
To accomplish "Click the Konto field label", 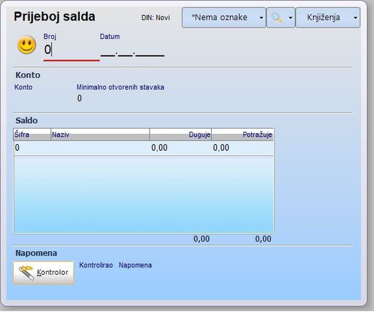I will pyautogui.click(x=23, y=87).
